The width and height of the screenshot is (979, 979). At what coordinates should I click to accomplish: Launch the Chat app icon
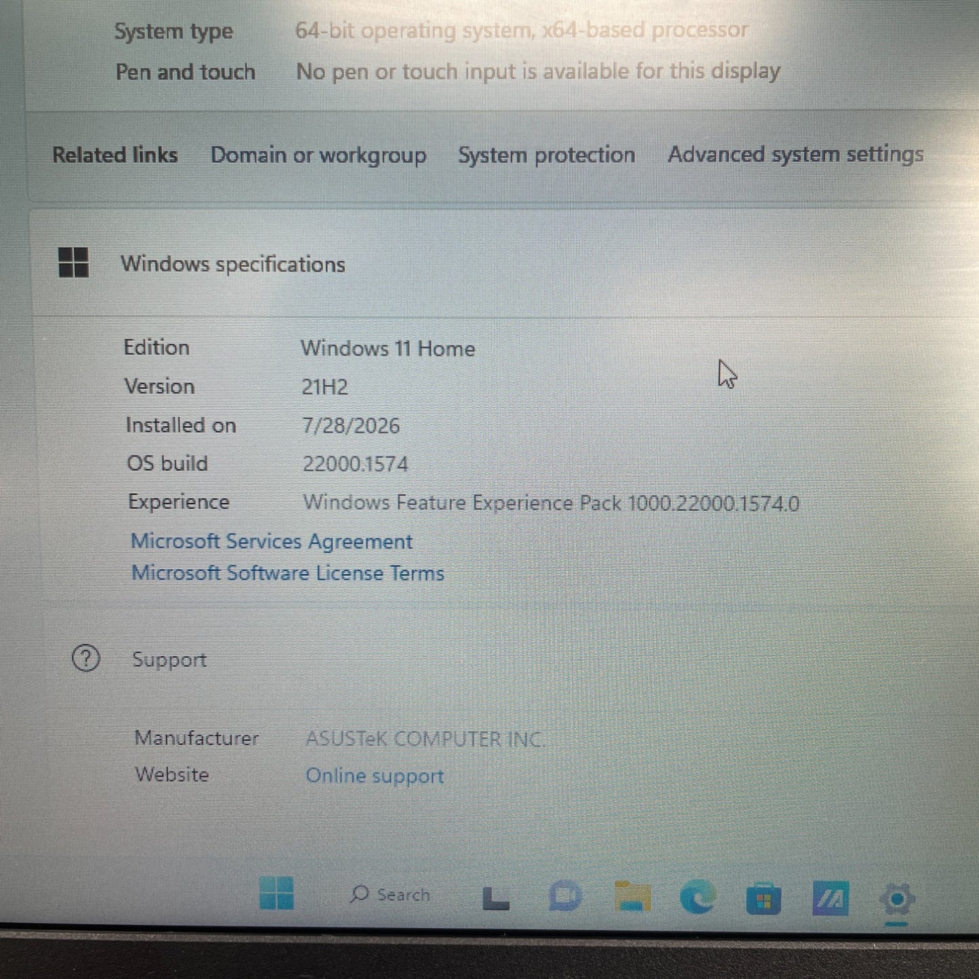pos(565,896)
